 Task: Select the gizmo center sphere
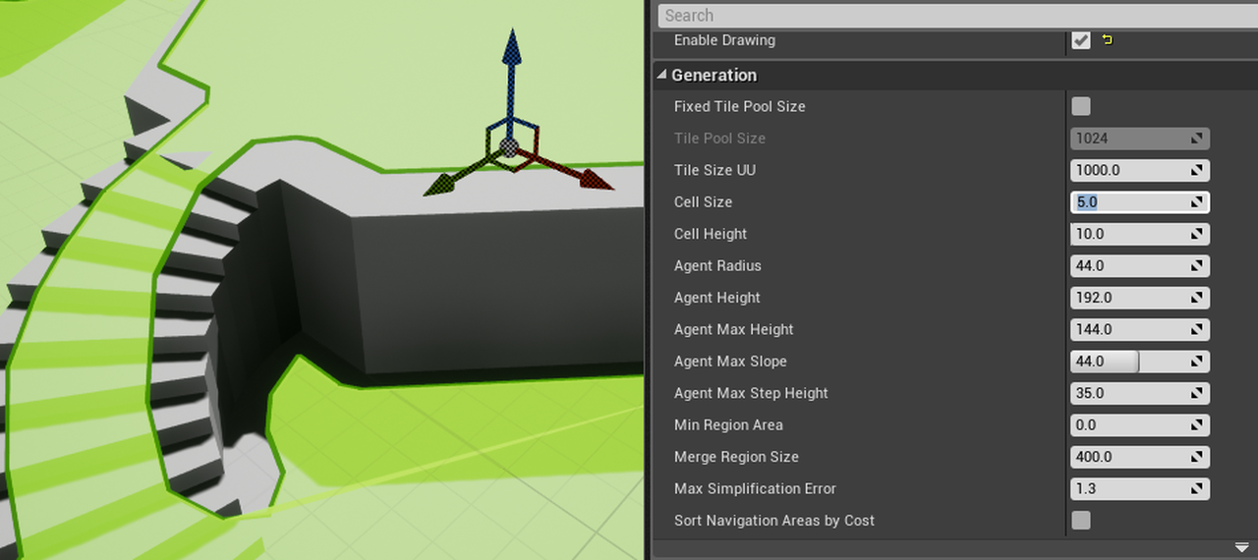pyautogui.click(x=508, y=146)
